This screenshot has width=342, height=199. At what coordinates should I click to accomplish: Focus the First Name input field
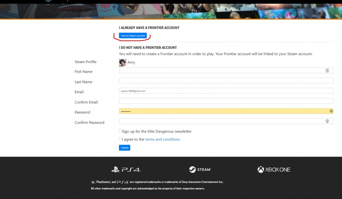[x=226, y=70]
